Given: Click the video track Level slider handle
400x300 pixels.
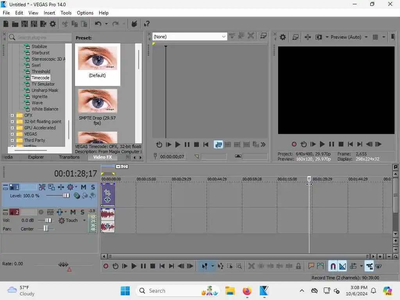Looking at the screenshot, I should [66, 196].
